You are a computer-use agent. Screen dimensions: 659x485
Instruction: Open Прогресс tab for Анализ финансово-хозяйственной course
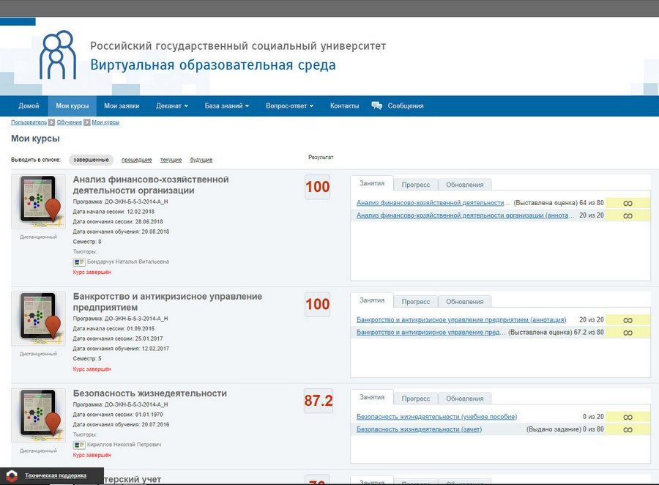click(415, 185)
